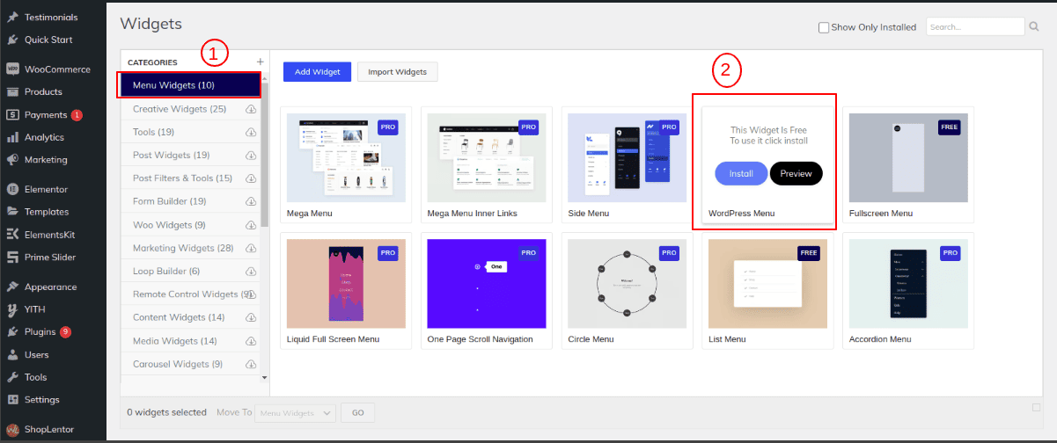This screenshot has height=443, width=1057.
Task: Click the Add Widget button
Action: pos(317,72)
